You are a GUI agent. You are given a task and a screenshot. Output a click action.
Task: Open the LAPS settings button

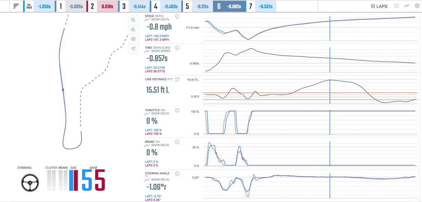tap(379, 6)
